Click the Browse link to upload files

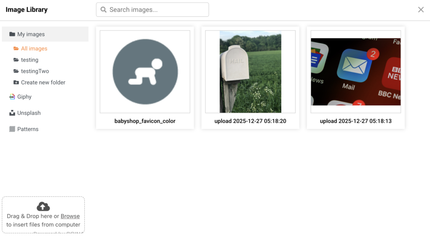click(70, 216)
